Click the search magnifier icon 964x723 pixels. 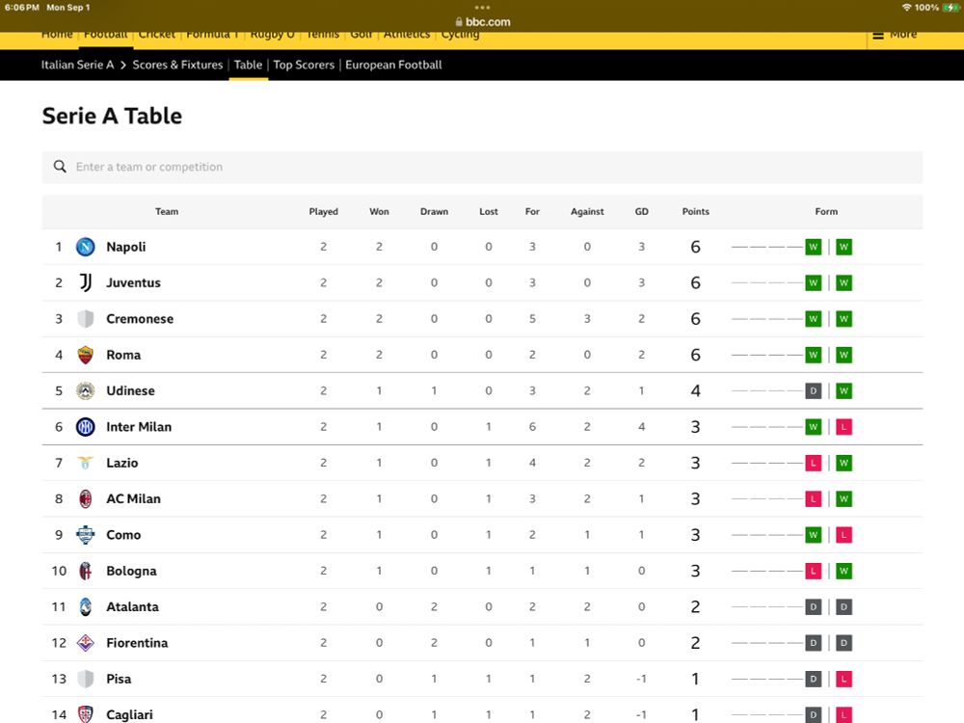(x=60, y=167)
